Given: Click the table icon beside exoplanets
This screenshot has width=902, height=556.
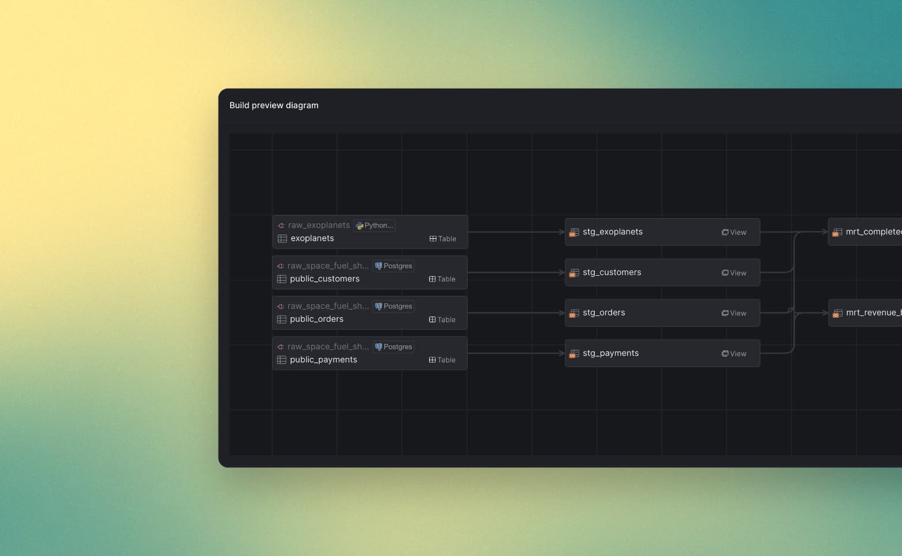Looking at the screenshot, I should 282,238.
